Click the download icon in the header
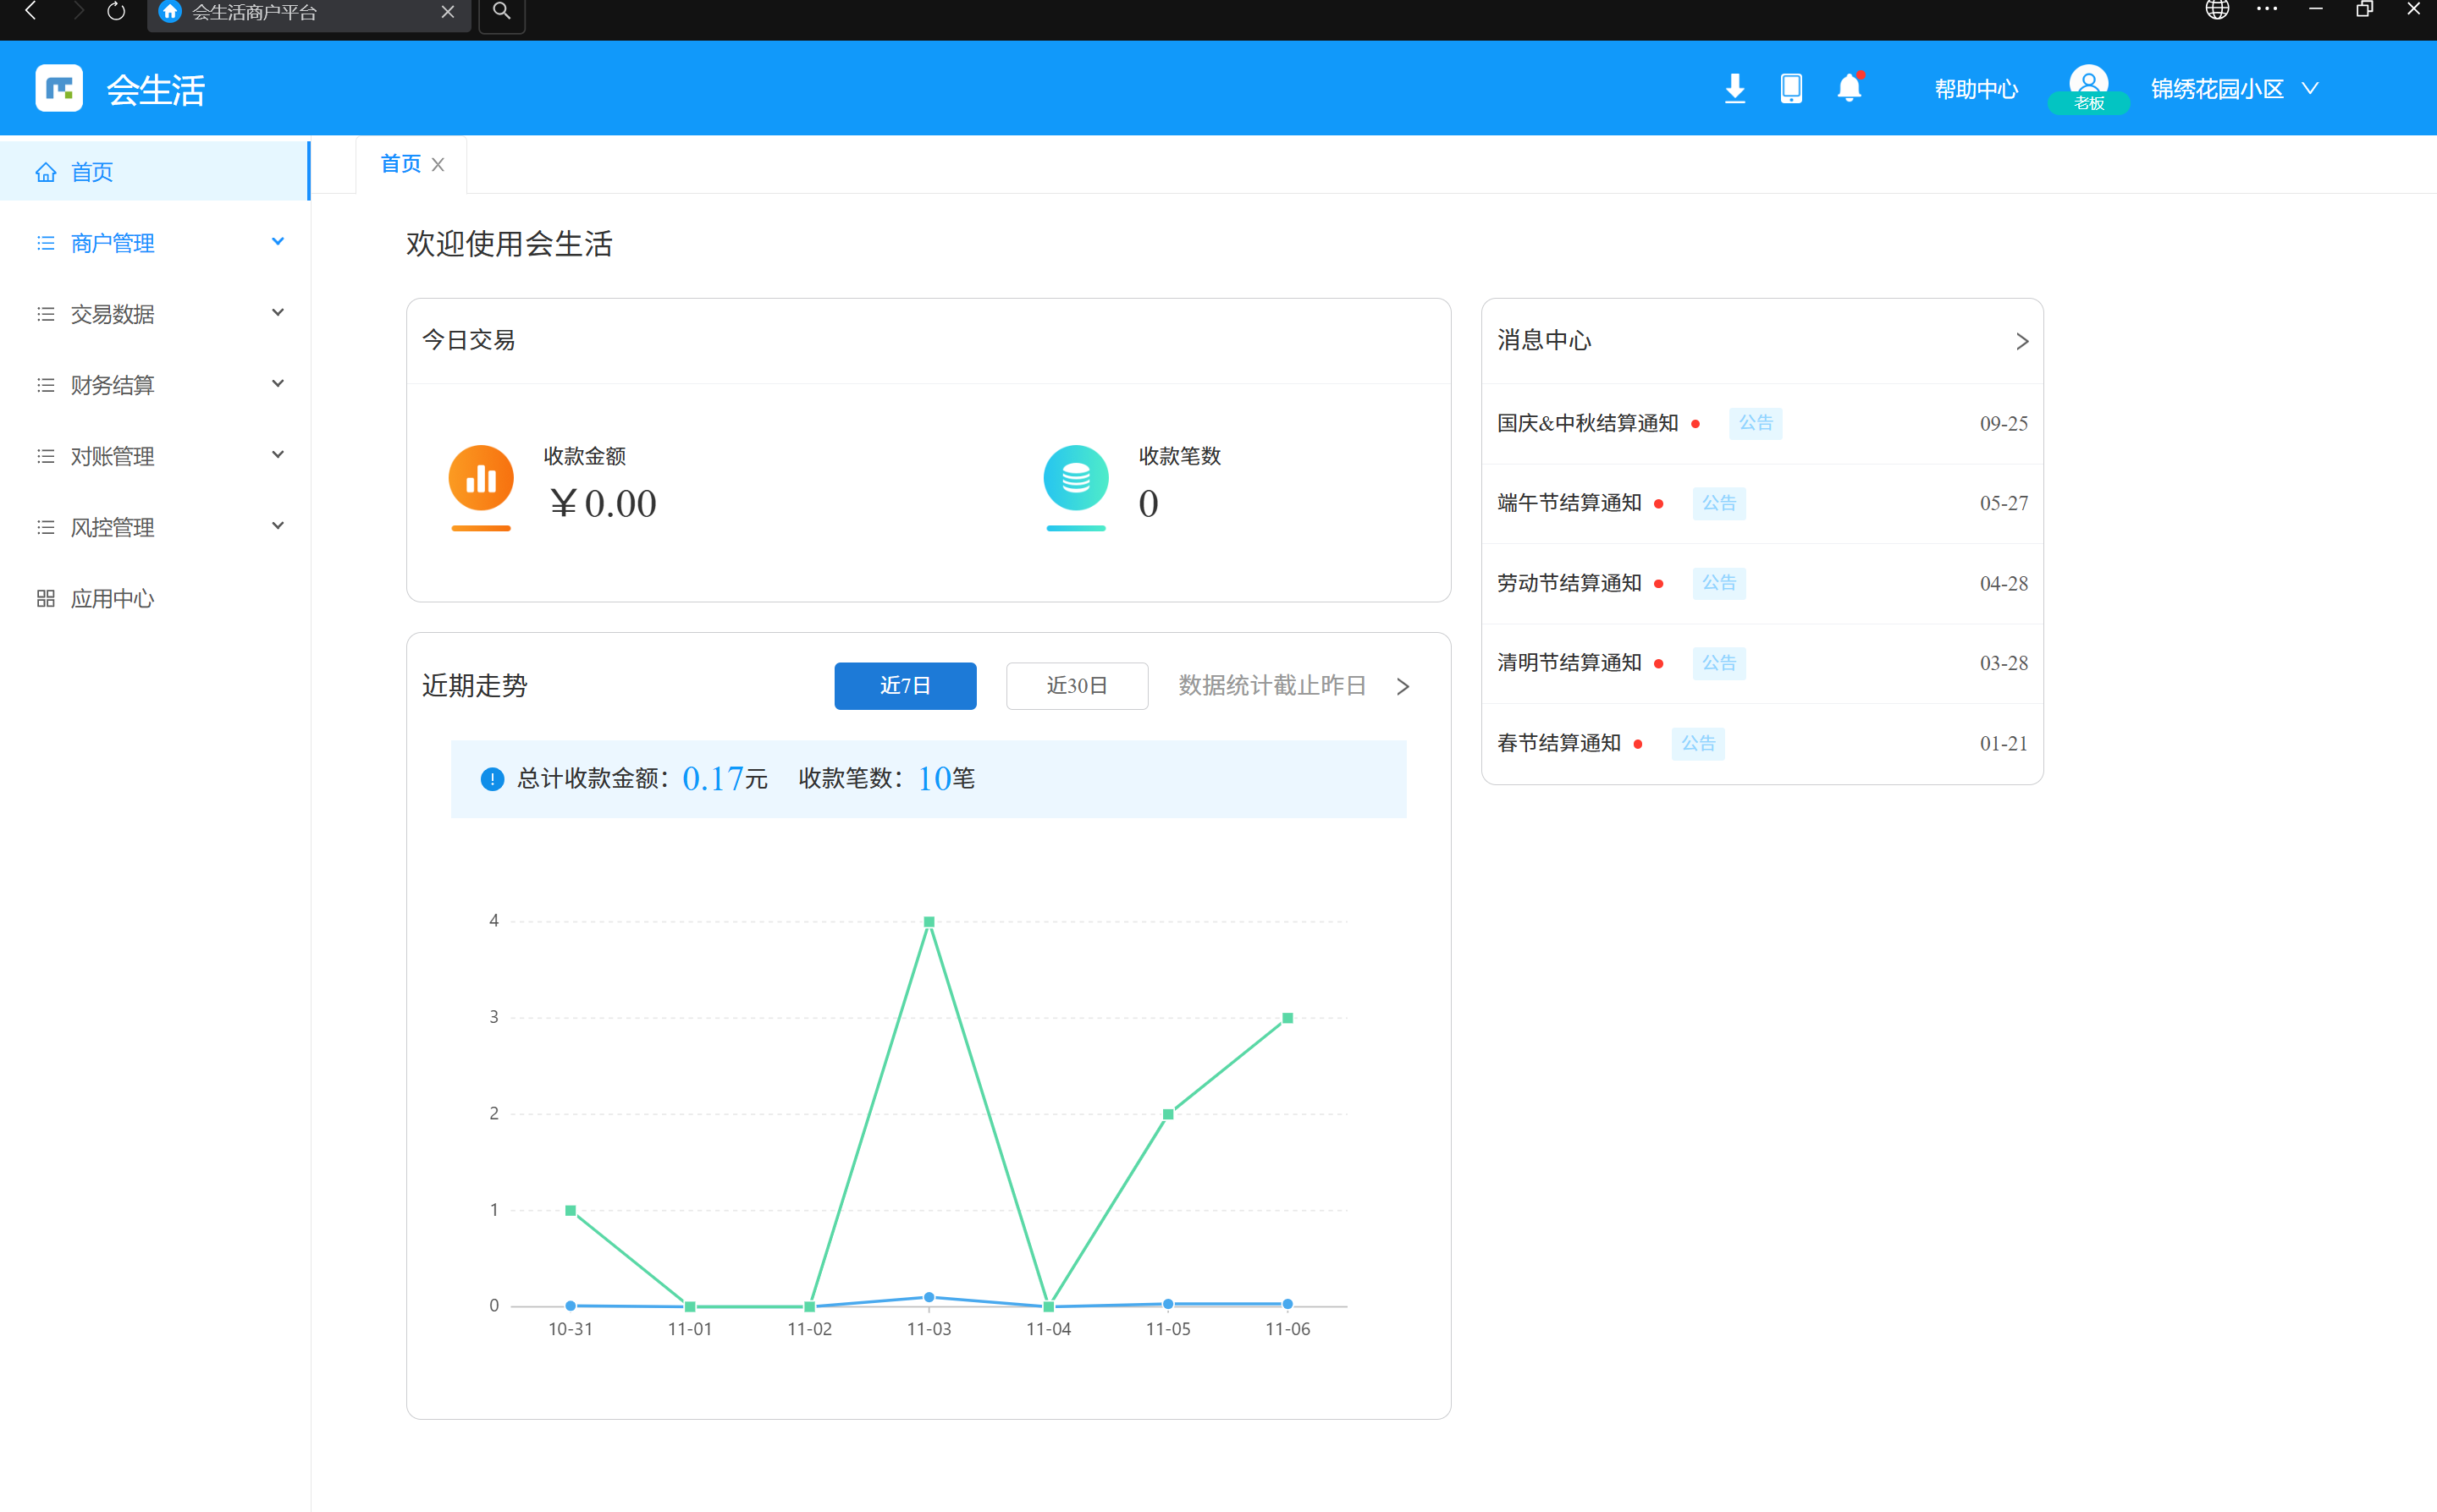 (x=1734, y=88)
